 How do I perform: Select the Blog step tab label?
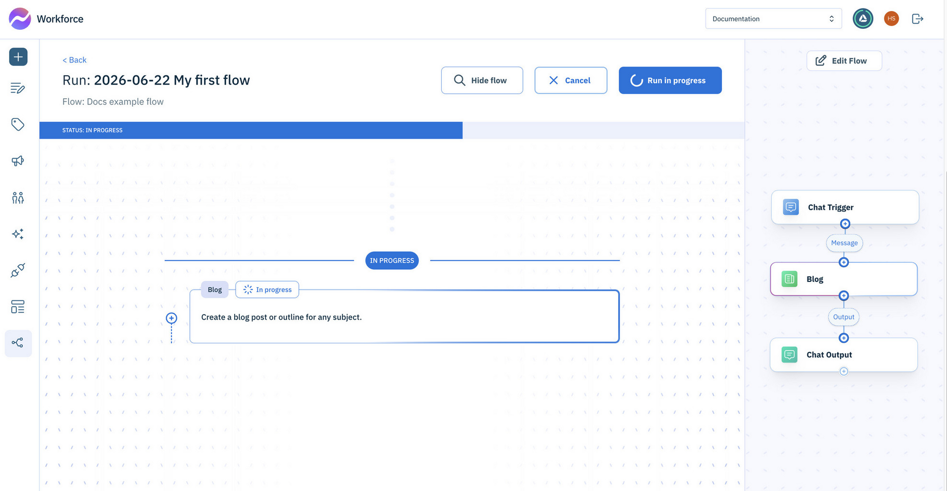215,289
